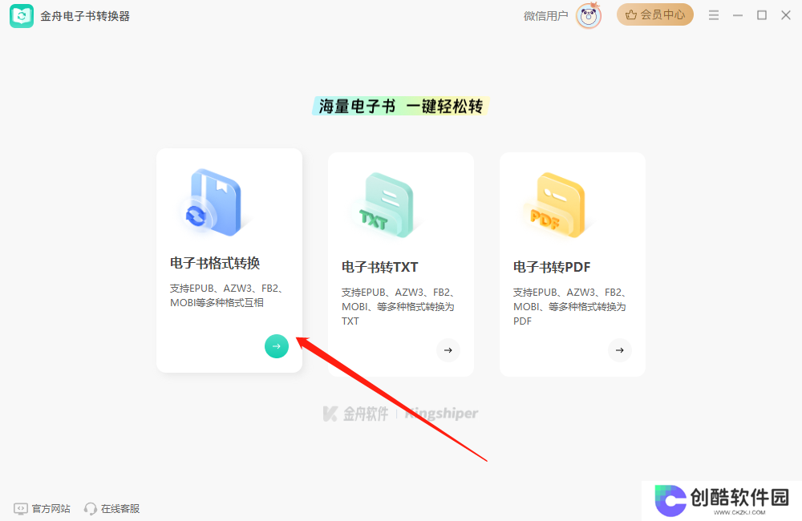Select the 电子书格式转换 title

tap(215, 264)
